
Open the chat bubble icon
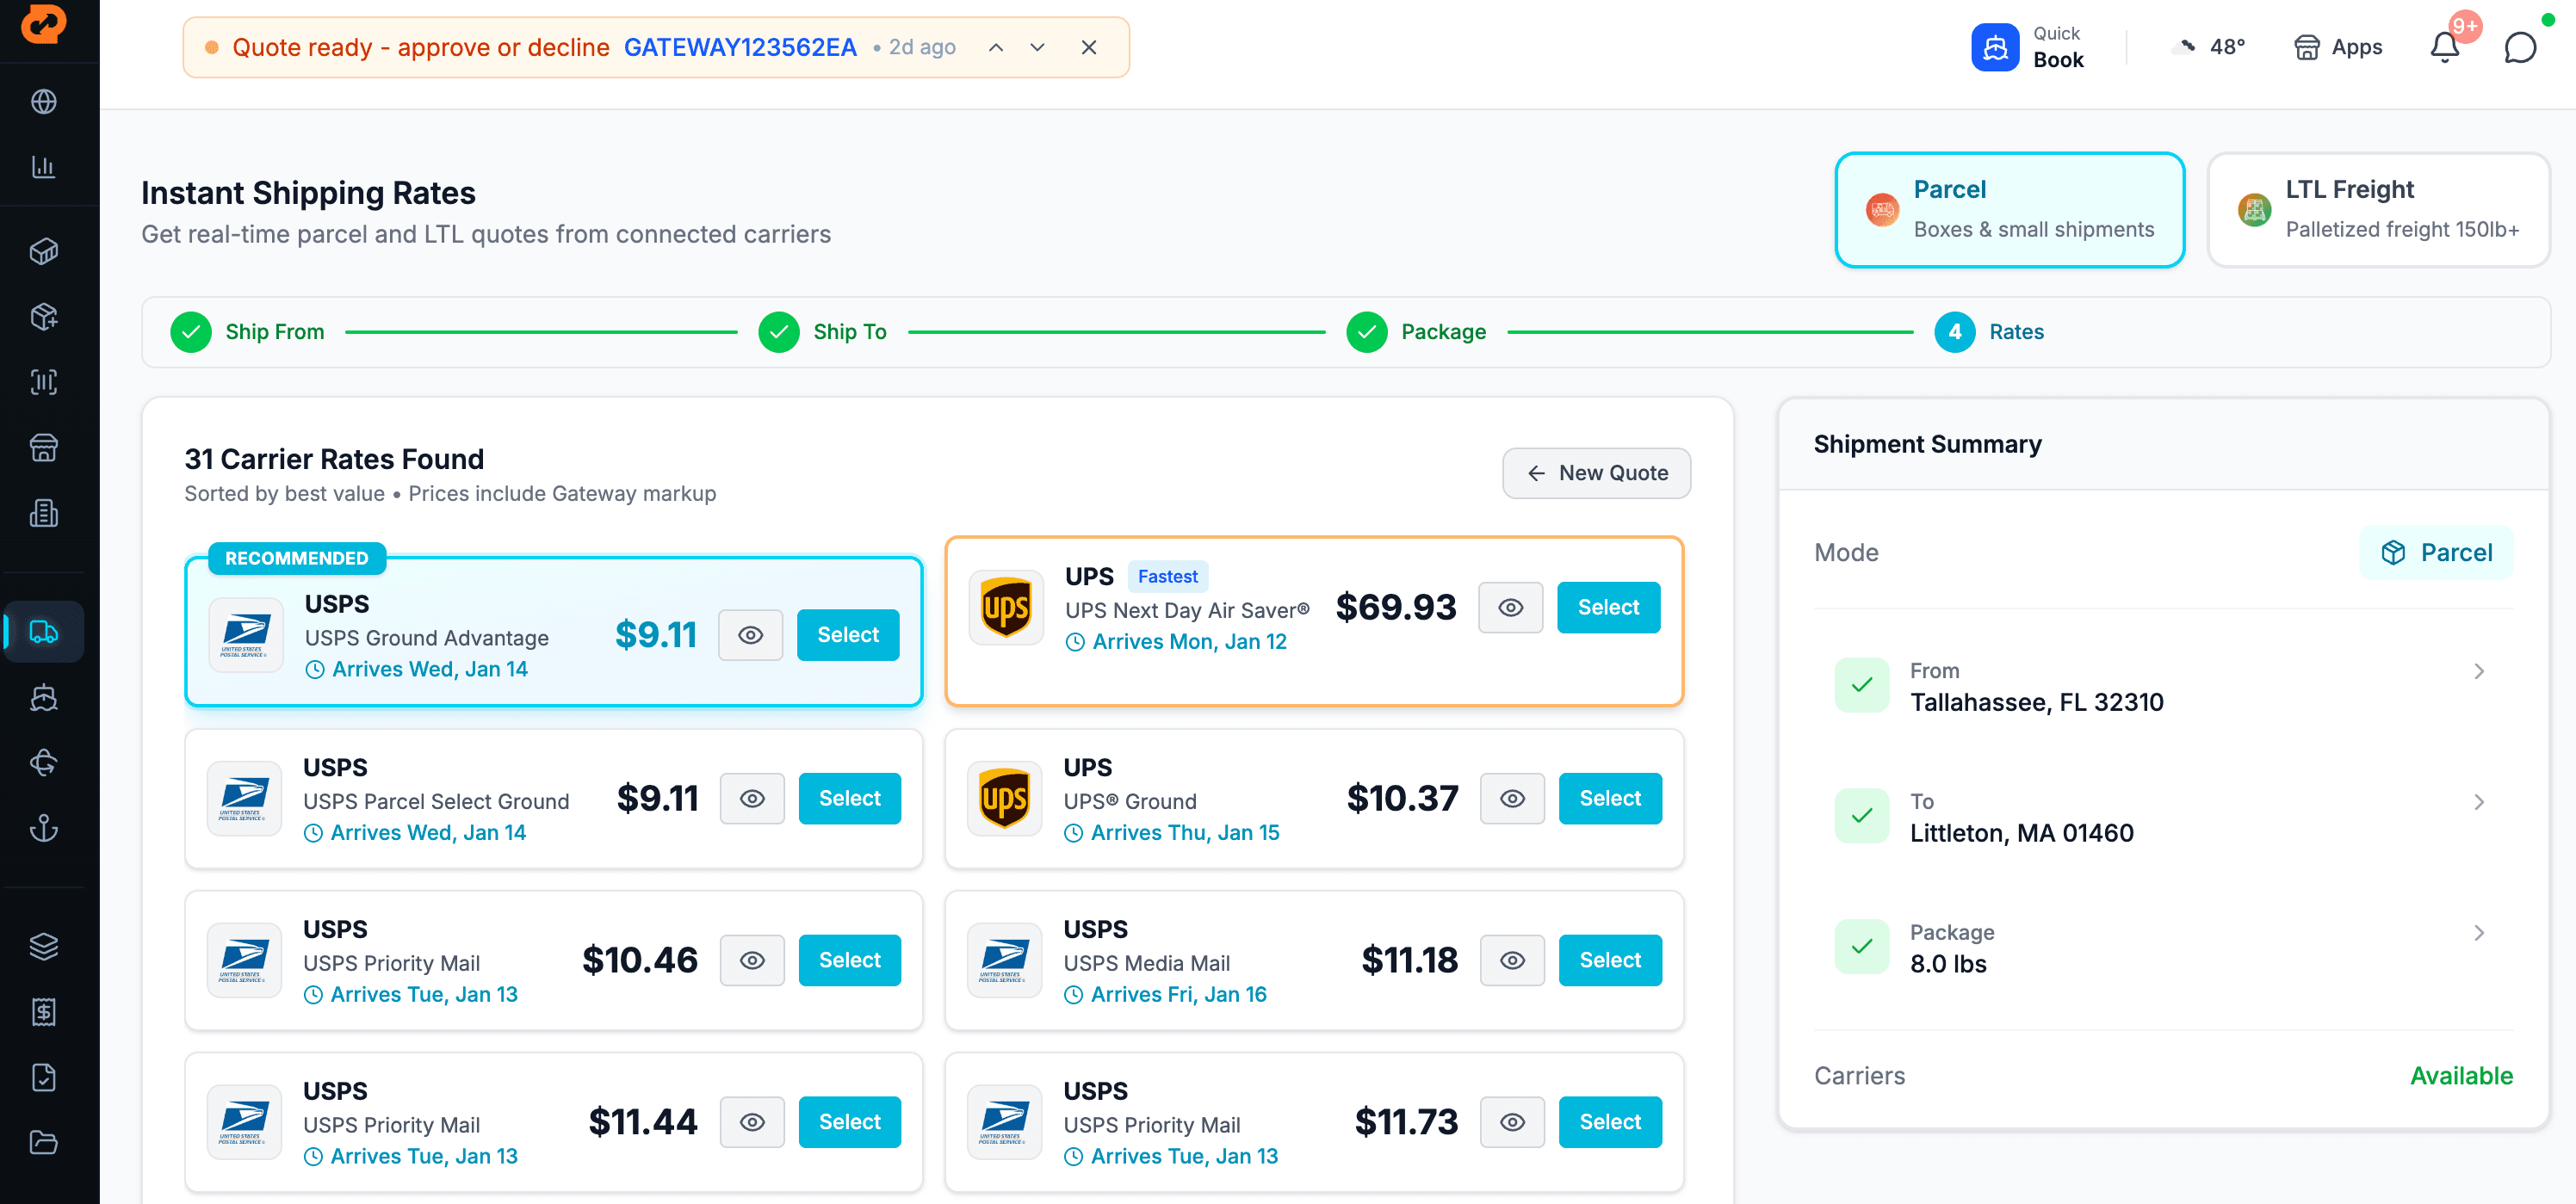2519,47
